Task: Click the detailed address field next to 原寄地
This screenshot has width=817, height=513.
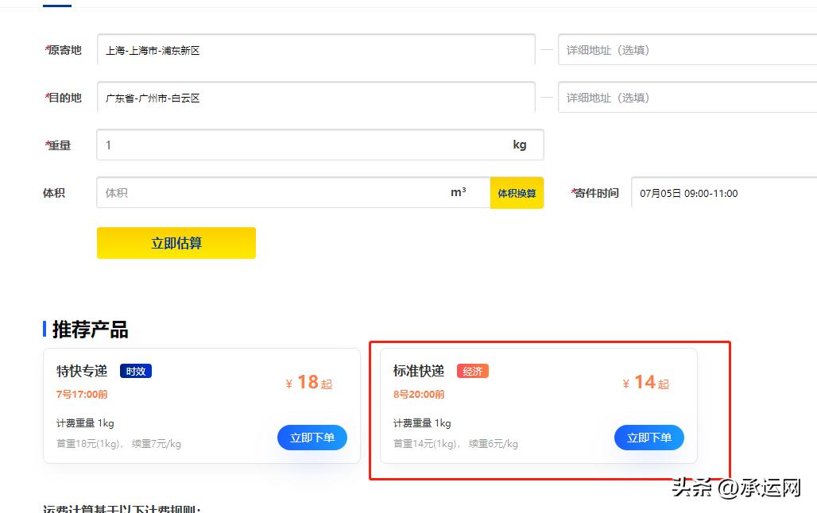Action: (x=683, y=49)
